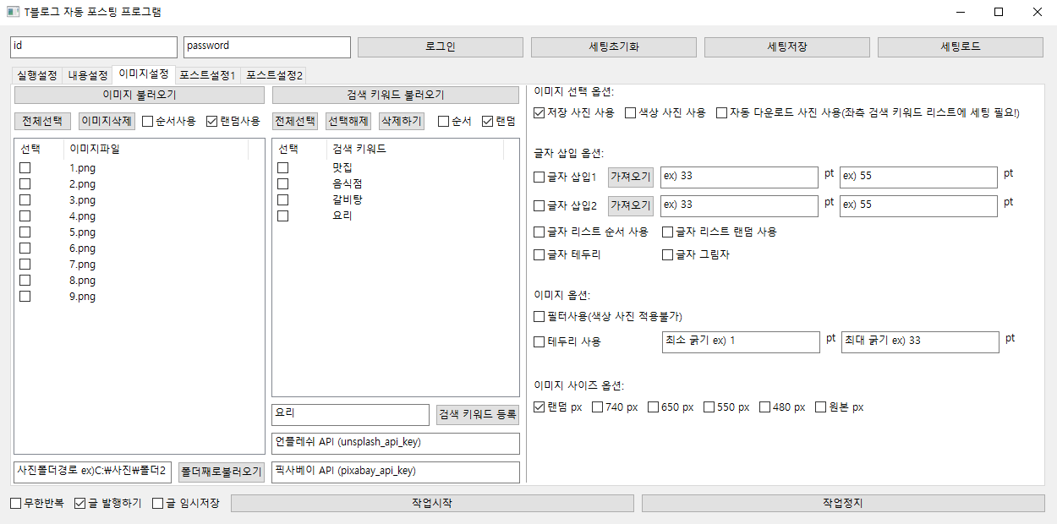The width and height of the screenshot is (1057, 524).
Task: Click the 로그인 button
Action: pyautogui.click(x=440, y=46)
